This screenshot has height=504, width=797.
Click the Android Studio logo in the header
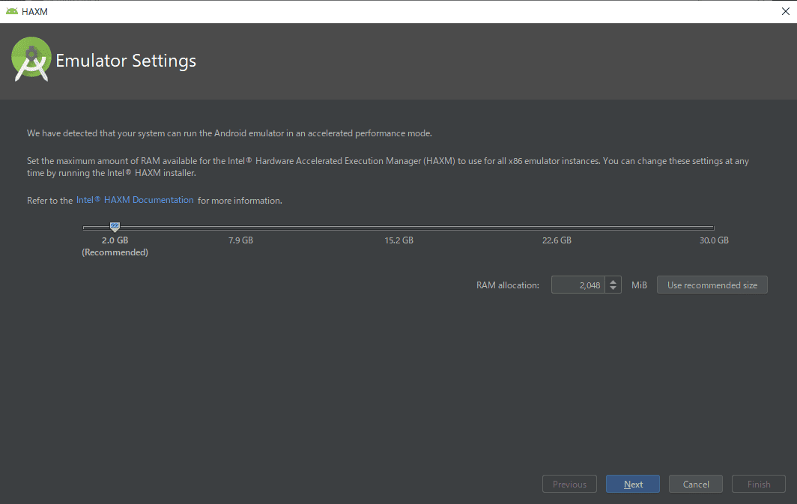coord(31,59)
